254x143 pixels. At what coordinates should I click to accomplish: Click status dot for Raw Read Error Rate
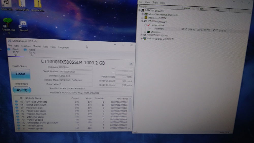[16, 102]
